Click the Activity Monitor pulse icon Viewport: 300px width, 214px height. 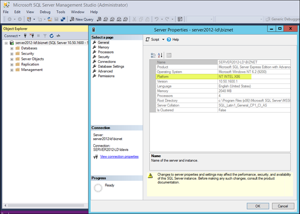pos(58,36)
